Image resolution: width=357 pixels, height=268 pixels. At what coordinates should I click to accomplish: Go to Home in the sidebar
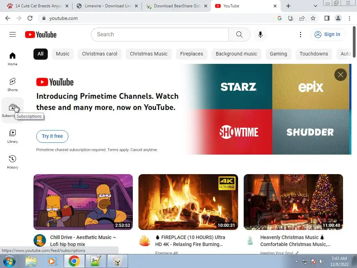pos(13,59)
